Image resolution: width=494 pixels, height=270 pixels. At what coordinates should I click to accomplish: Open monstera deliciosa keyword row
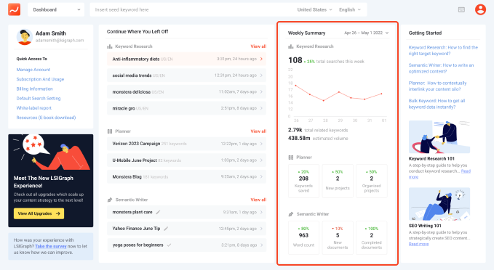186,91
